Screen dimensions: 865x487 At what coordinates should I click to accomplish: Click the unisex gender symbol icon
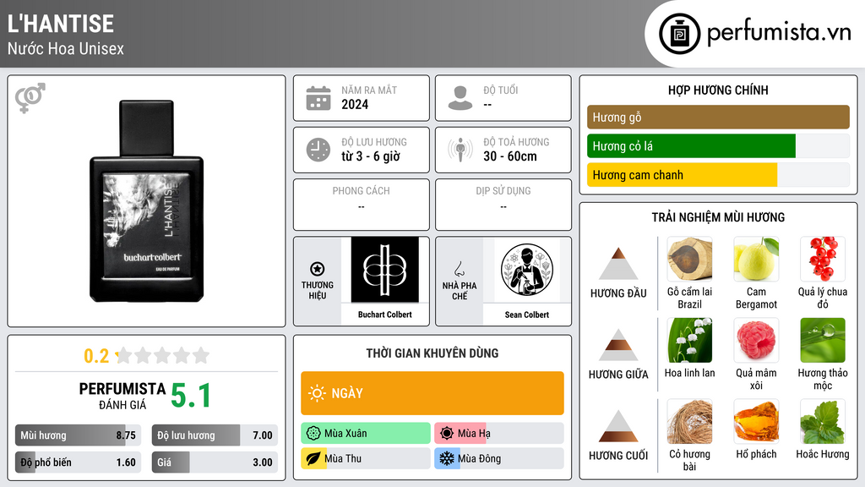pos(30,98)
